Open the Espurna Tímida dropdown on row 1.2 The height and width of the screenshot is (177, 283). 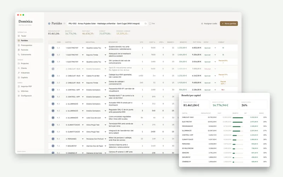96,55
